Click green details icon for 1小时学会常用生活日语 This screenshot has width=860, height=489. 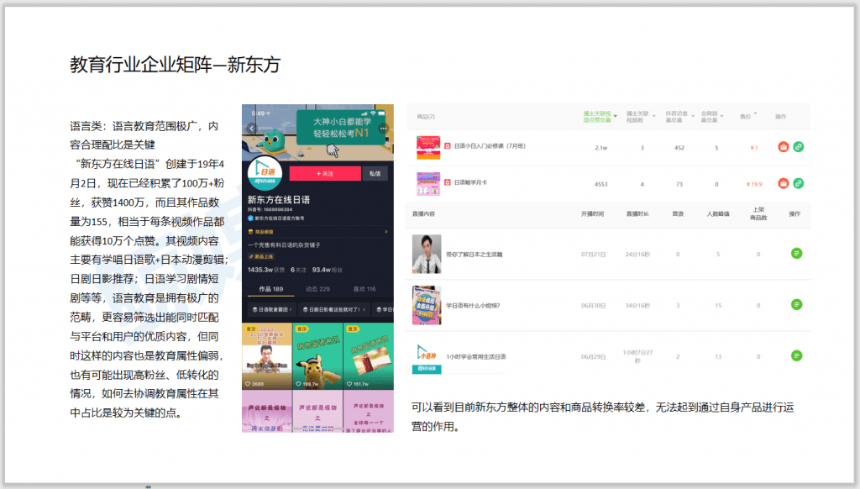point(797,355)
